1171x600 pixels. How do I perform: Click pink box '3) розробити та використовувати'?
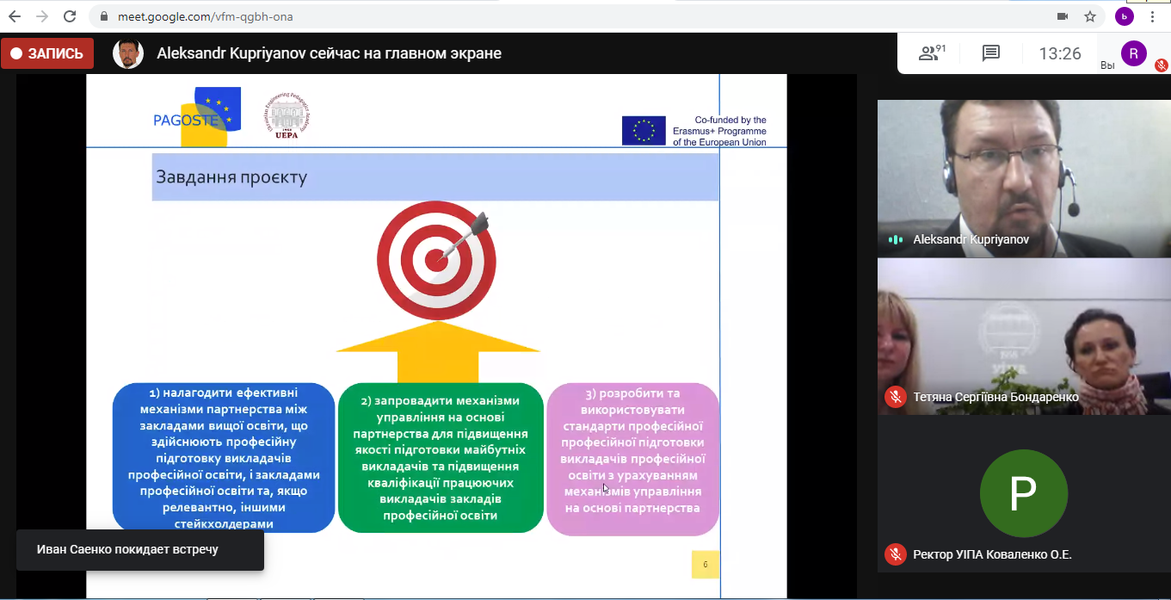tap(632, 459)
